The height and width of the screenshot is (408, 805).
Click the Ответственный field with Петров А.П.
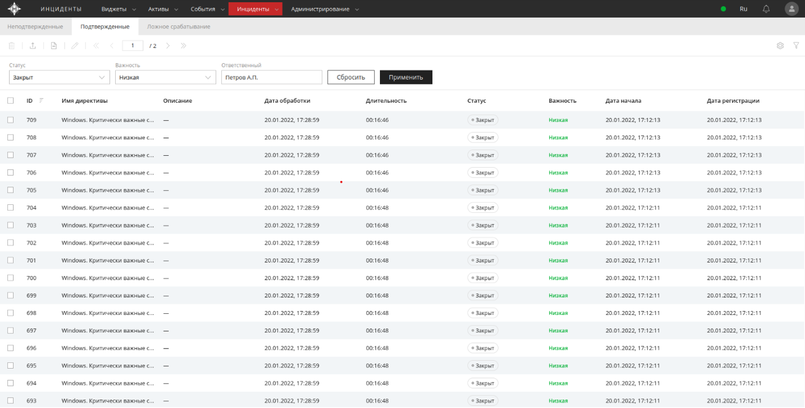(x=272, y=77)
